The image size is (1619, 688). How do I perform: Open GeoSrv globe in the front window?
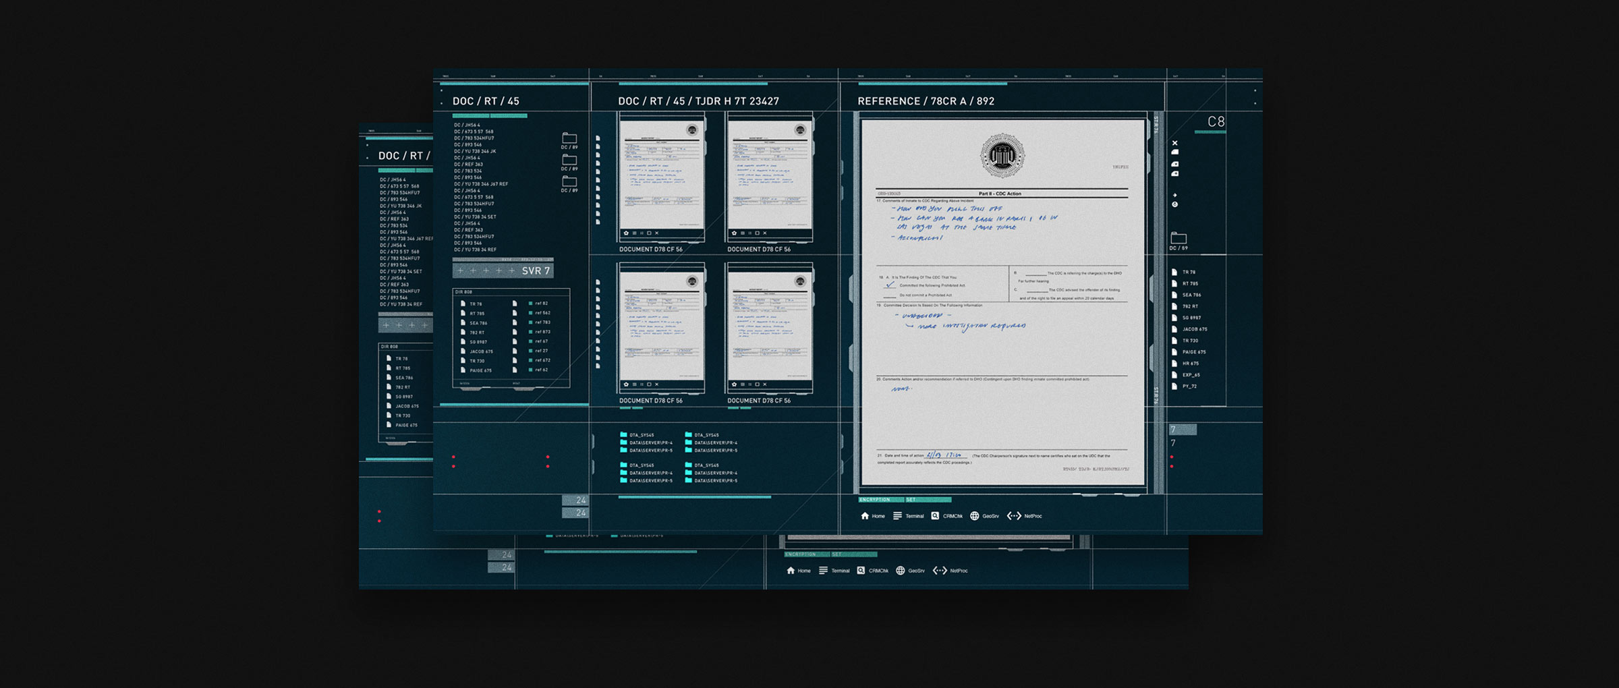pyautogui.click(x=985, y=516)
